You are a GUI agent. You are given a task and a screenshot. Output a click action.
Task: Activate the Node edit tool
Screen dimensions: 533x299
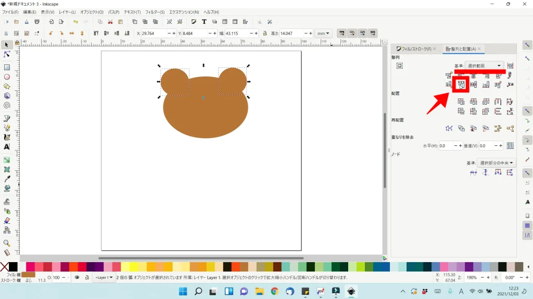pos(7,55)
